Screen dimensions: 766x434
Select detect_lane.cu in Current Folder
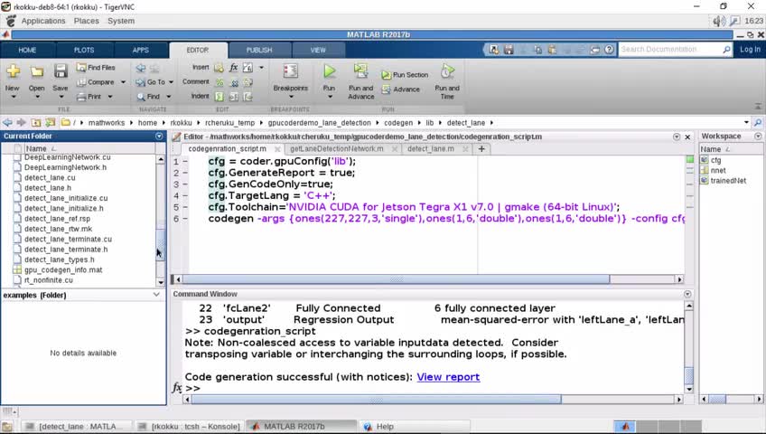[x=50, y=177]
